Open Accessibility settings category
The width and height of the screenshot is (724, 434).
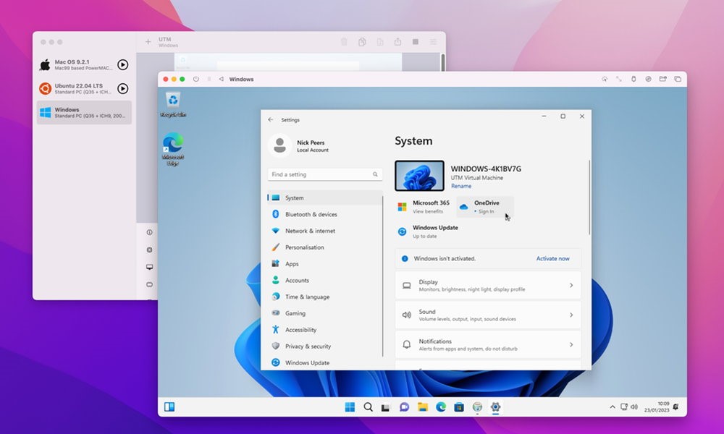tap(325, 330)
